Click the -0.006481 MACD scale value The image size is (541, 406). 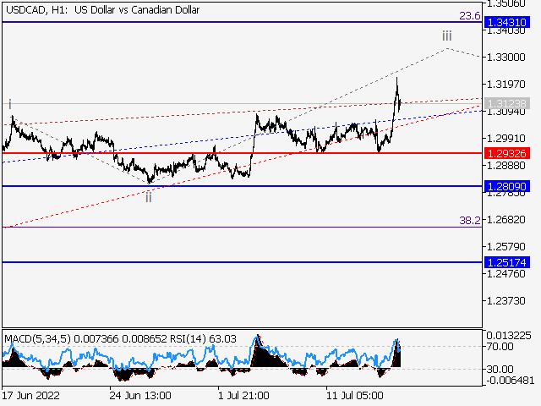click(510, 381)
